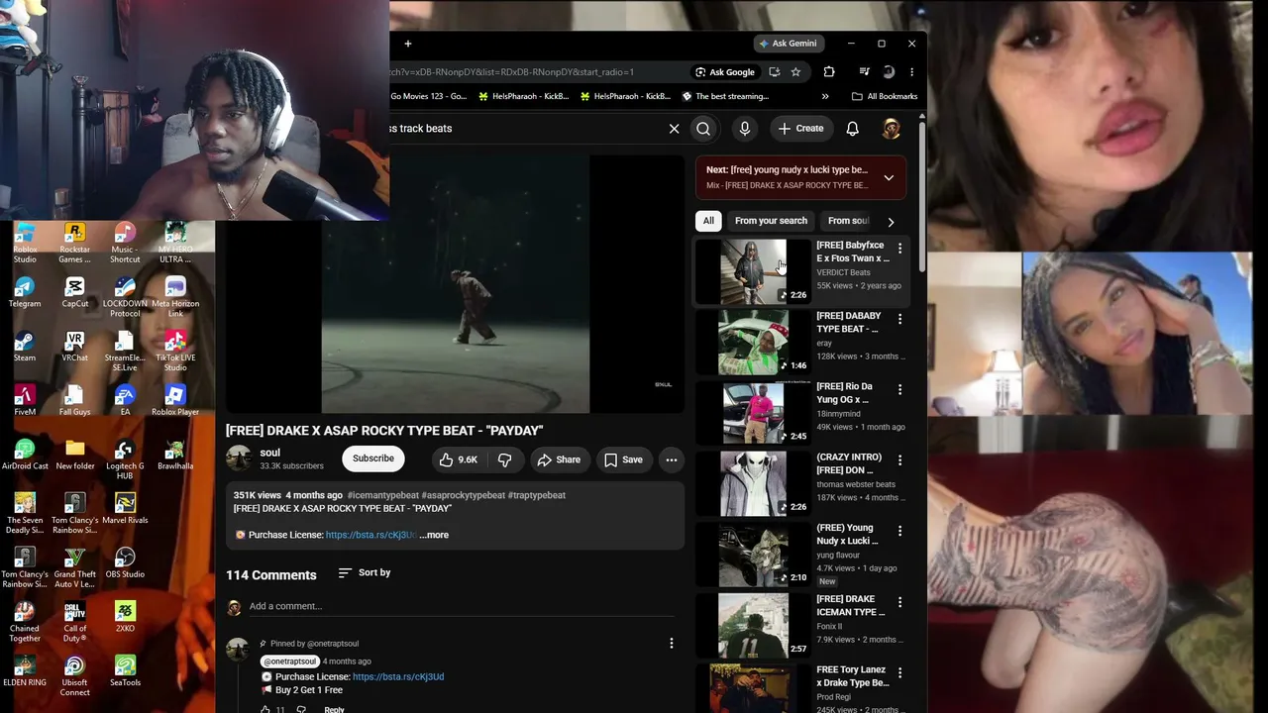Click the Ask Gemini button

coord(788,44)
